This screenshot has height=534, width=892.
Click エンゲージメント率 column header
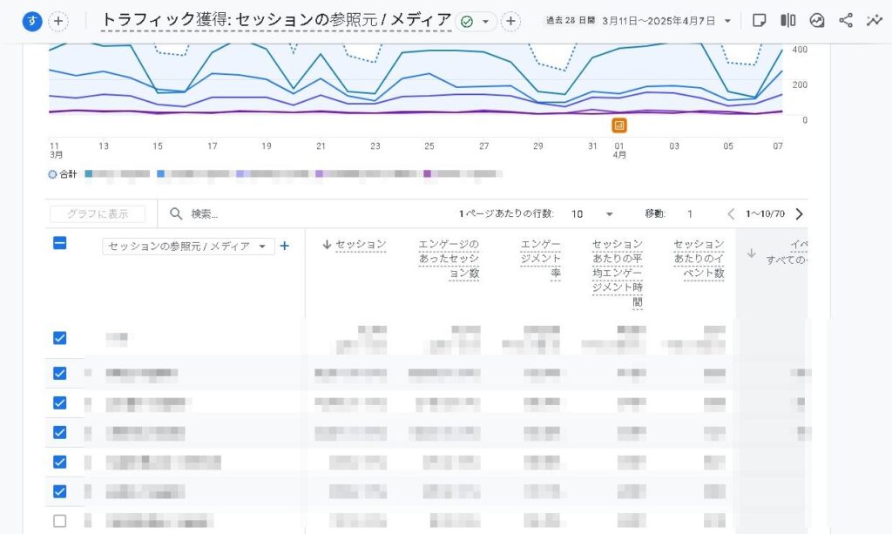(x=540, y=259)
